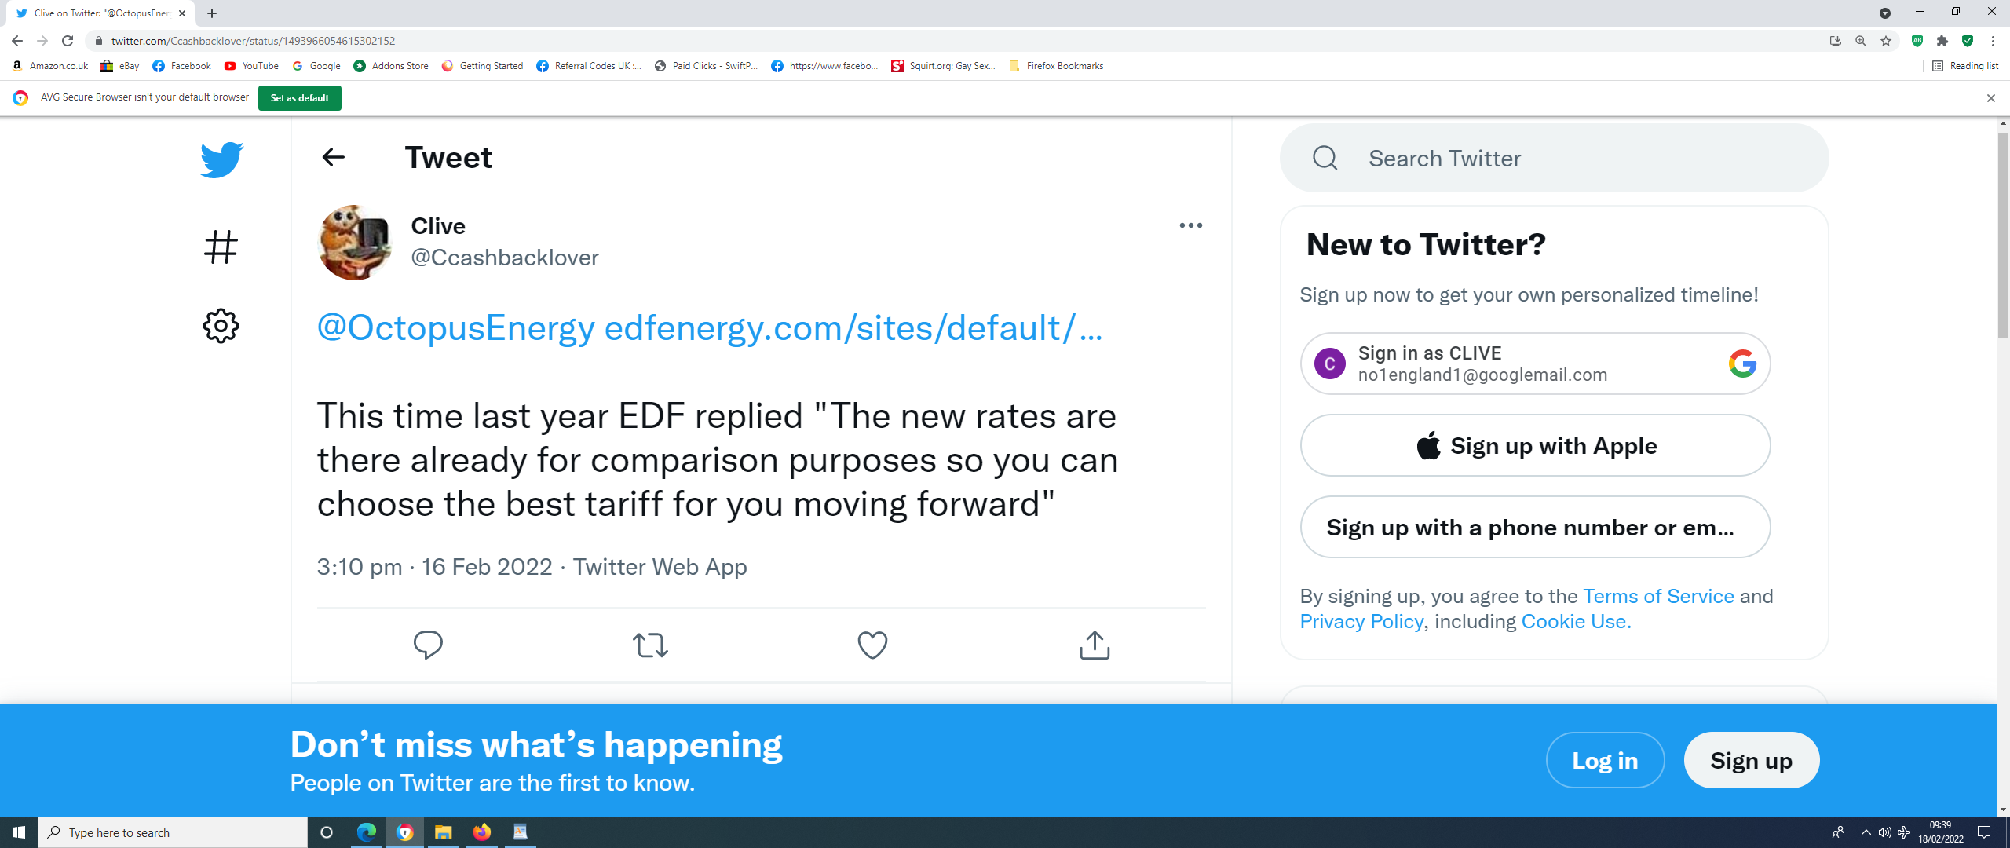
Task: Share the tweet using the share icon
Action: pyautogui.click(x=1095, y=645)
